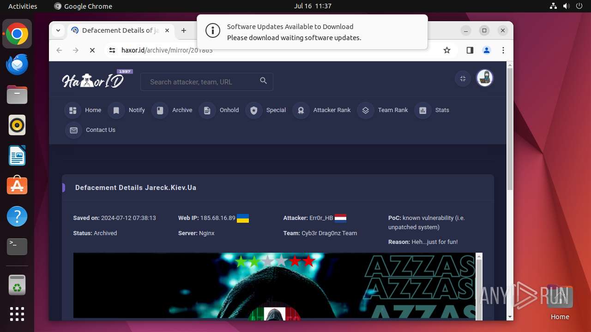Image resolution: width=591 pixels, height=332 pixels.
Task: Click the Contact Us envelope icon
Action: point(73,130)
